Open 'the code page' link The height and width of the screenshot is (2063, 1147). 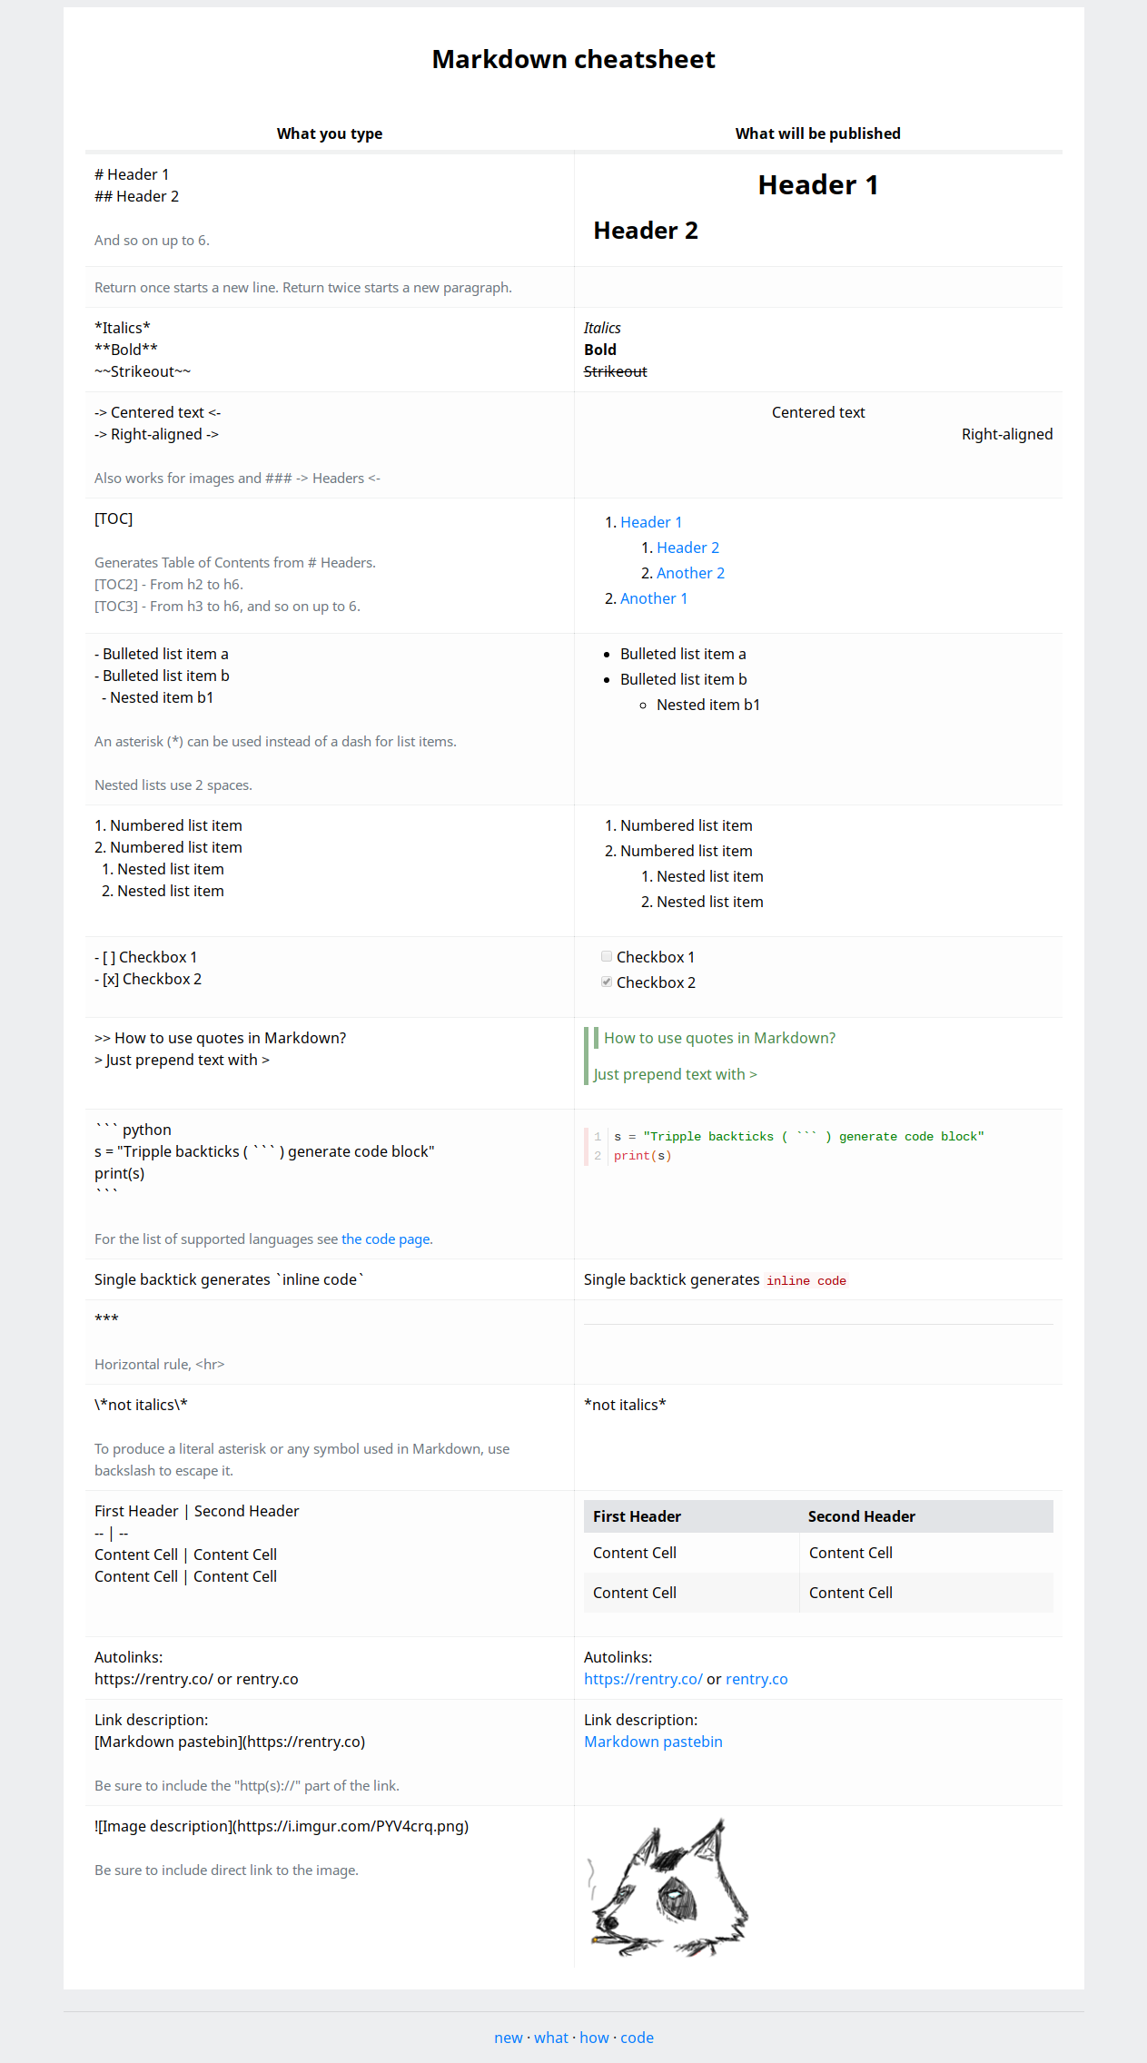coord(386,1239)
